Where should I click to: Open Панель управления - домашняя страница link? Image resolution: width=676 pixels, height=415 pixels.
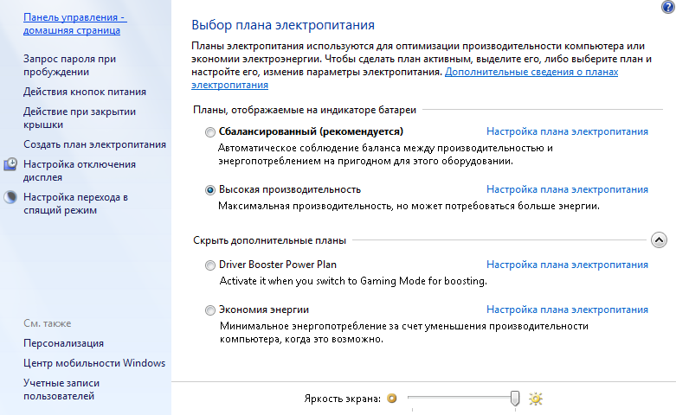click(x=75, y=23)
